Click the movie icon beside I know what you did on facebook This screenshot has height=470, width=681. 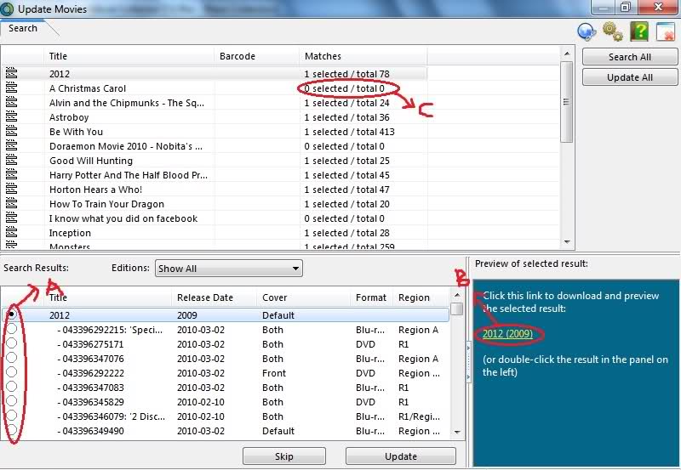tap(11, 218)
